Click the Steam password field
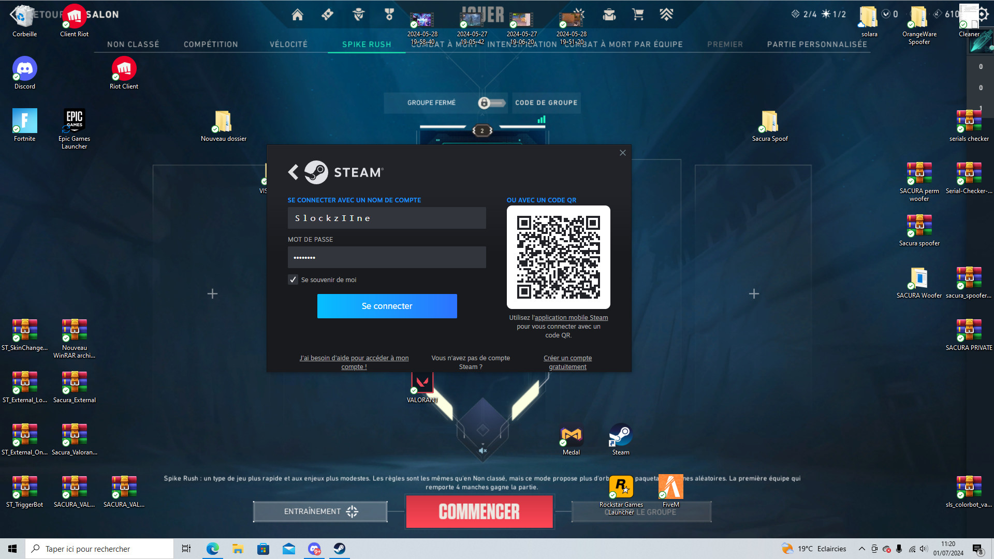Image resolution: width=994 pixels, height=559 pixels. click(387, 257)
